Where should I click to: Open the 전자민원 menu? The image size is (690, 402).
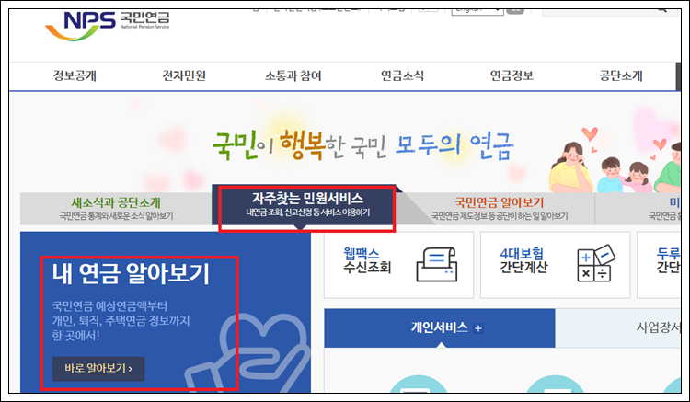tap(184, 75)
